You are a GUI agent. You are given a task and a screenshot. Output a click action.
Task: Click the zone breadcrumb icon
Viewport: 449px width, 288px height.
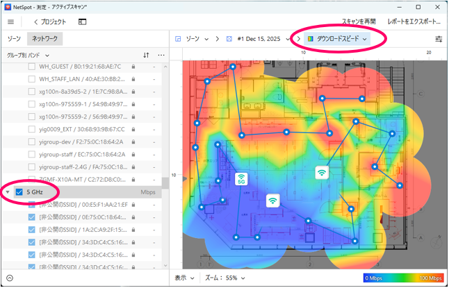point(178,39)
